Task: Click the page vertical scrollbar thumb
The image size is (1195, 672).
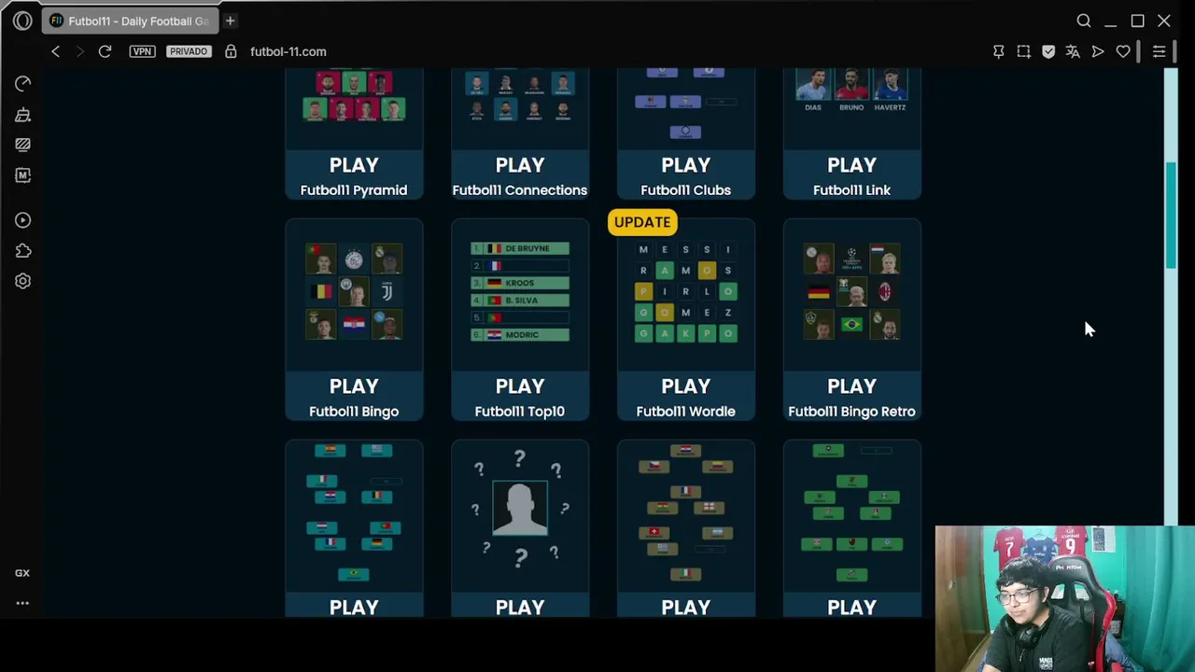Action: [x=1171, y=217]
